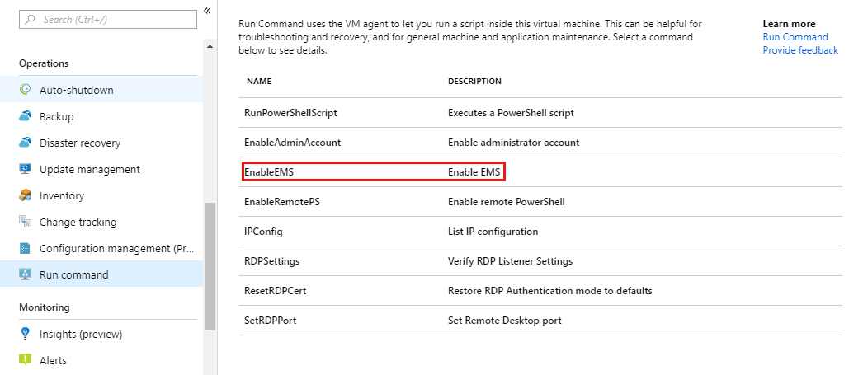
Task: Click the Change tracking icon
Action: [x=25, y=222]
